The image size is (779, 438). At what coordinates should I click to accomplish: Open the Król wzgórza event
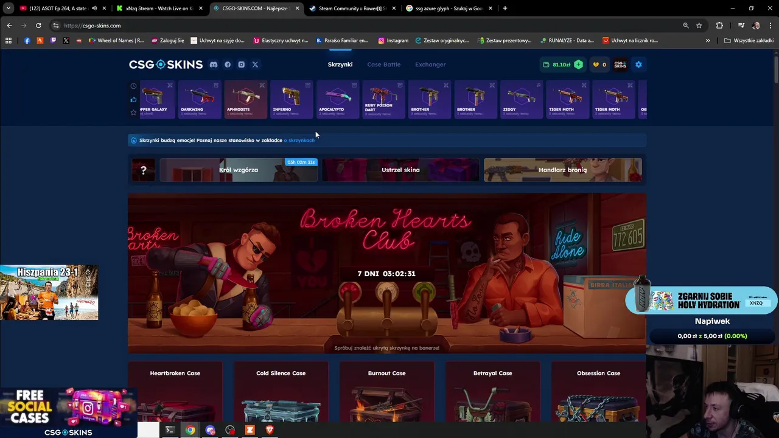(x=239, y=170)
